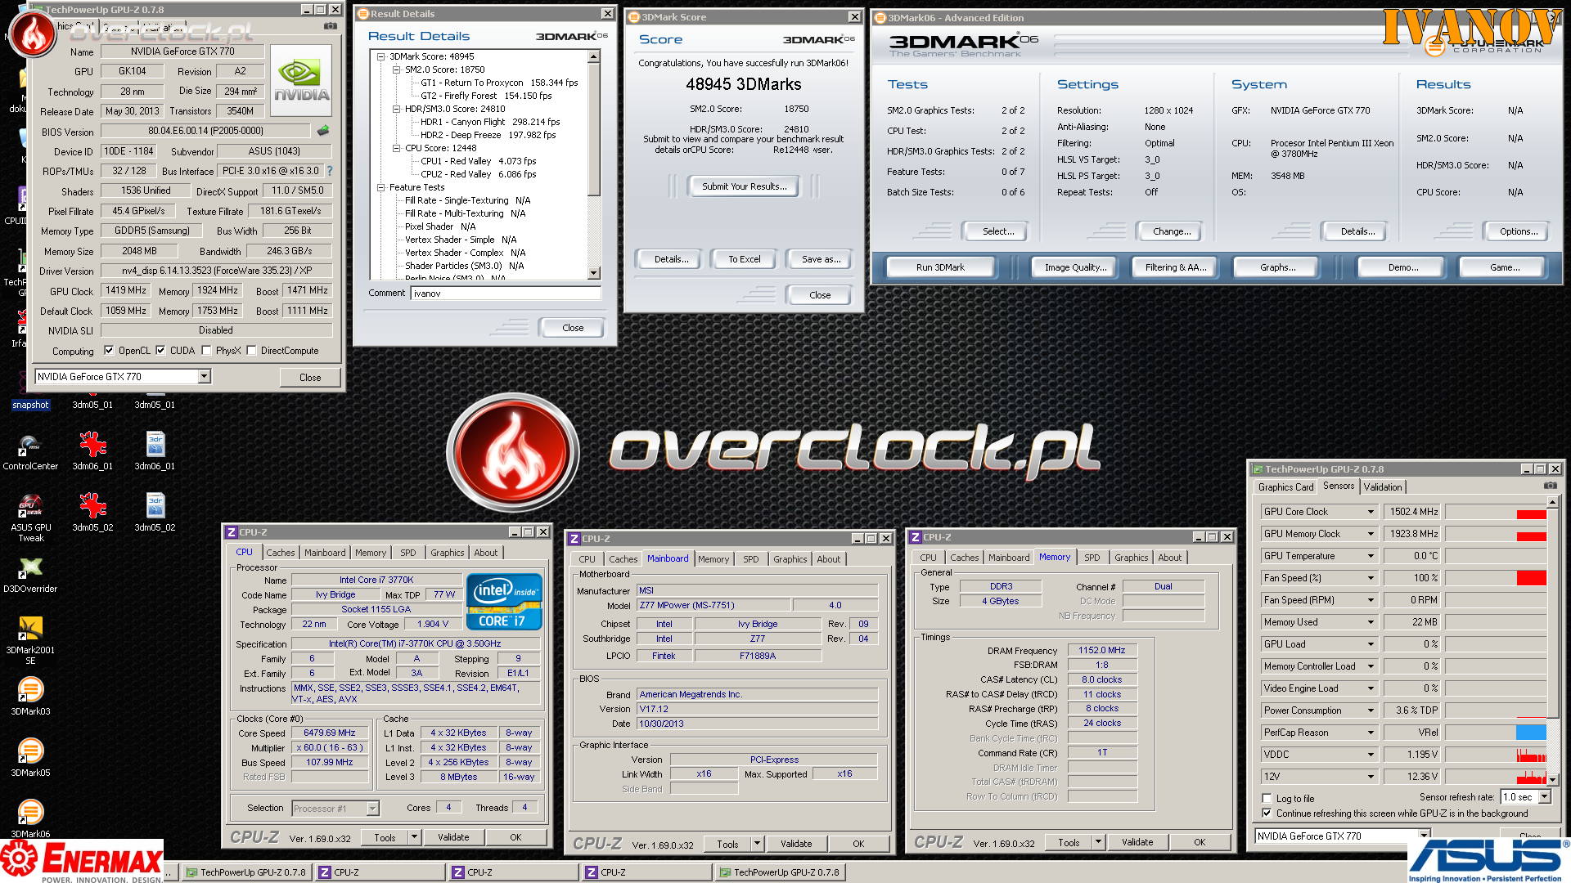Collapse the CPU Score tree node
Viewport: 1571px width, 883px height.
pos(397,148)
